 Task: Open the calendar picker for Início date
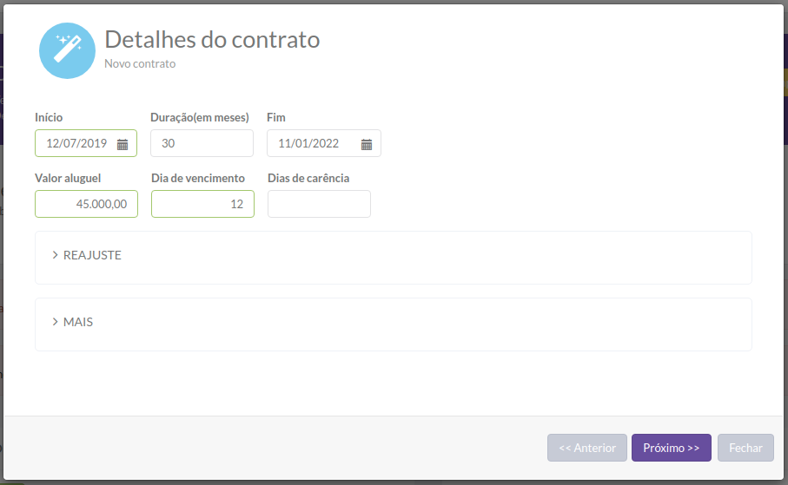[123, 145]
